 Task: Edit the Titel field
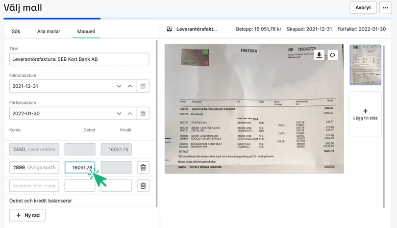[79, 59]
